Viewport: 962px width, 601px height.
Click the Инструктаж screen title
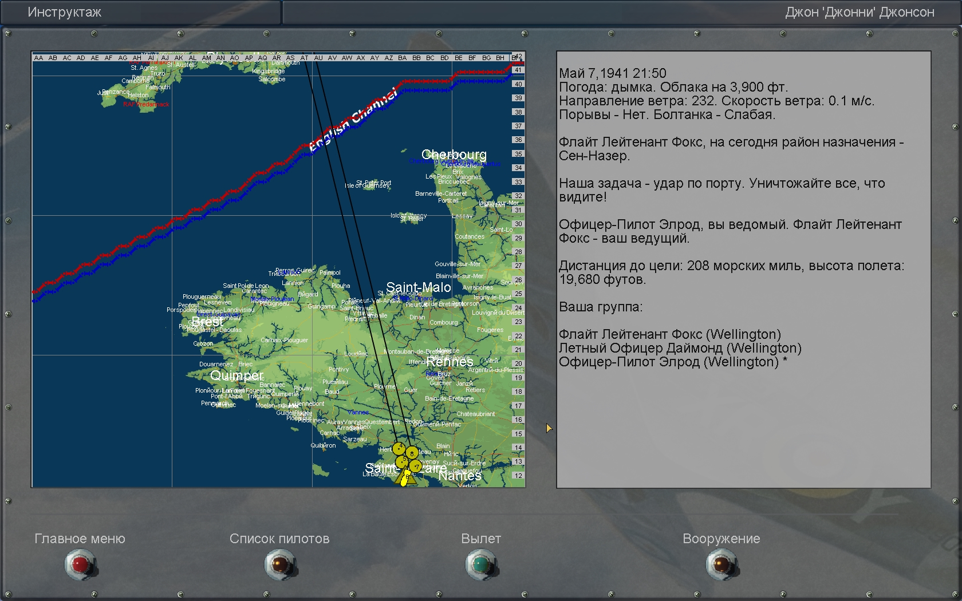pos(65,12)
